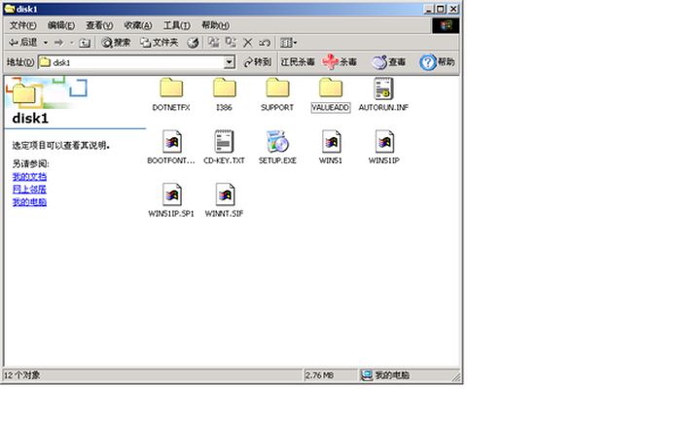
Task: Open the 查看(V) menu
Action: point(99,25)
